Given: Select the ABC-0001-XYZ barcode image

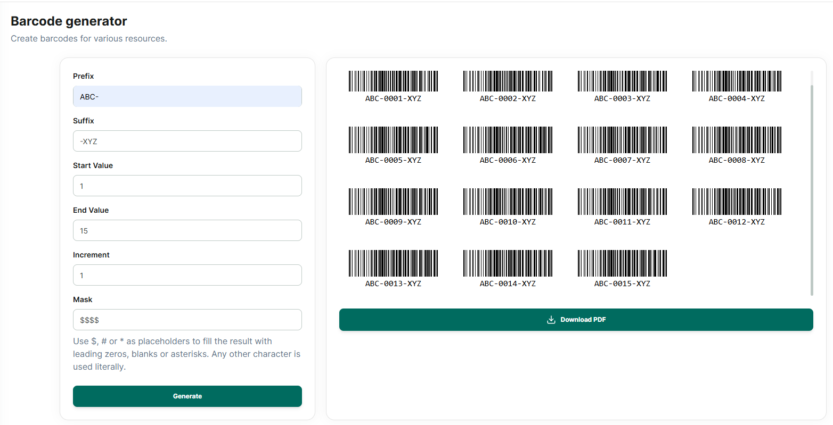Looking at the screenshot, I should pyautogui.click(x=393, y=81).
